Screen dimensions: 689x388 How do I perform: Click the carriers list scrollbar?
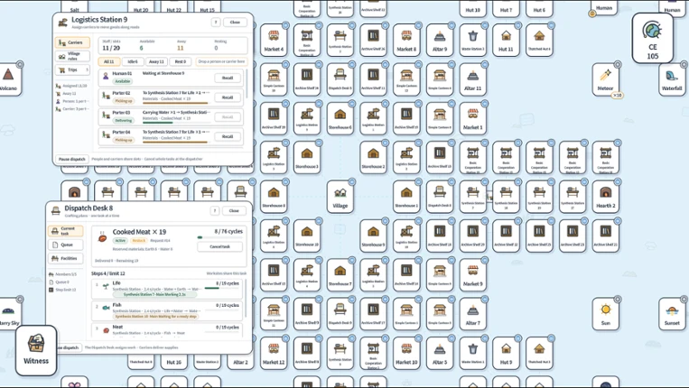pos(246,83)
